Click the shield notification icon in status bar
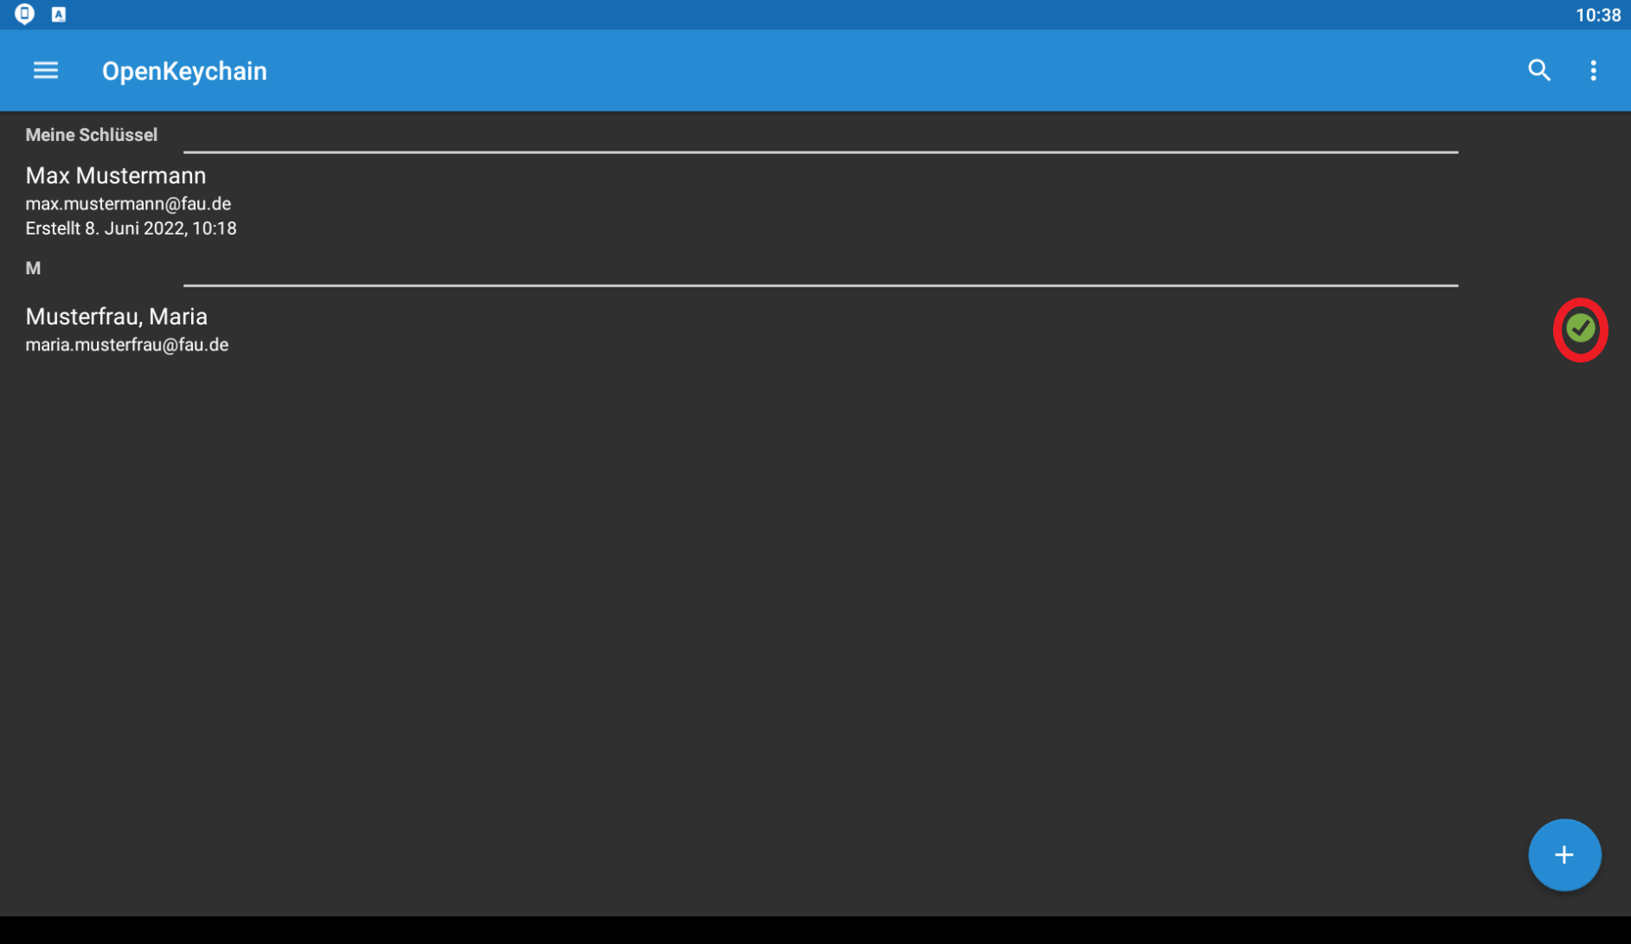 point(24,14)
